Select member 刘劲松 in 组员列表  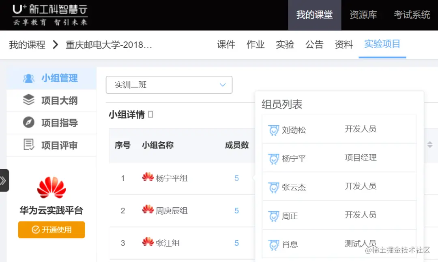[294, 130]
